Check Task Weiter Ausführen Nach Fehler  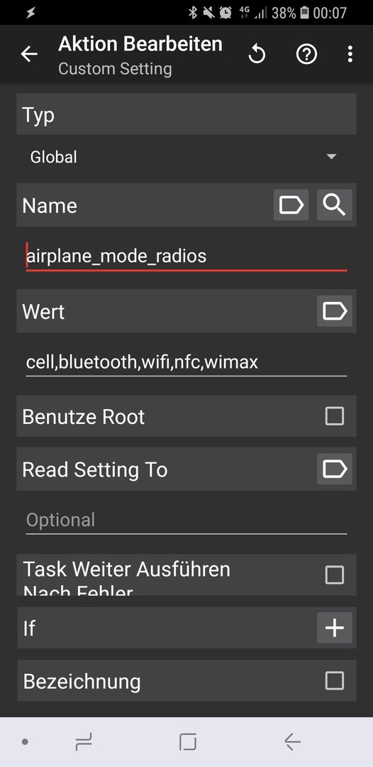pos(335,575)
